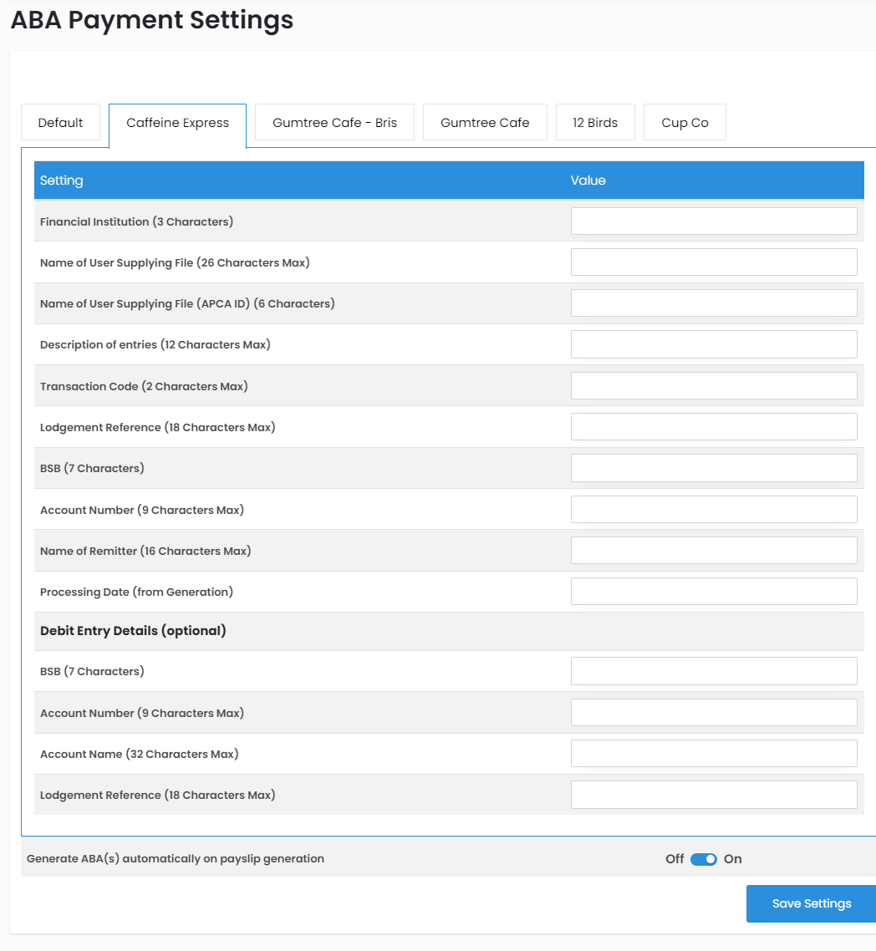Image resolution: width=876 pixels, height=951 pixels.
Task: Click the Save Settings button
Action: pyautogui.click(x=811, y=903)
